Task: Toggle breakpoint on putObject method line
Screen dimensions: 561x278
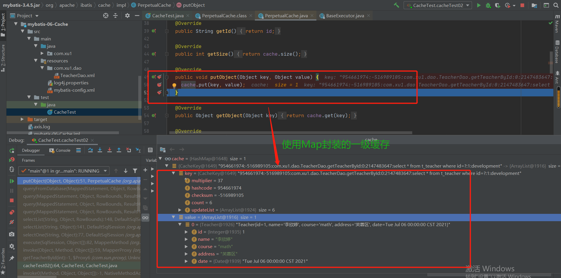Action: pos(159,77)
